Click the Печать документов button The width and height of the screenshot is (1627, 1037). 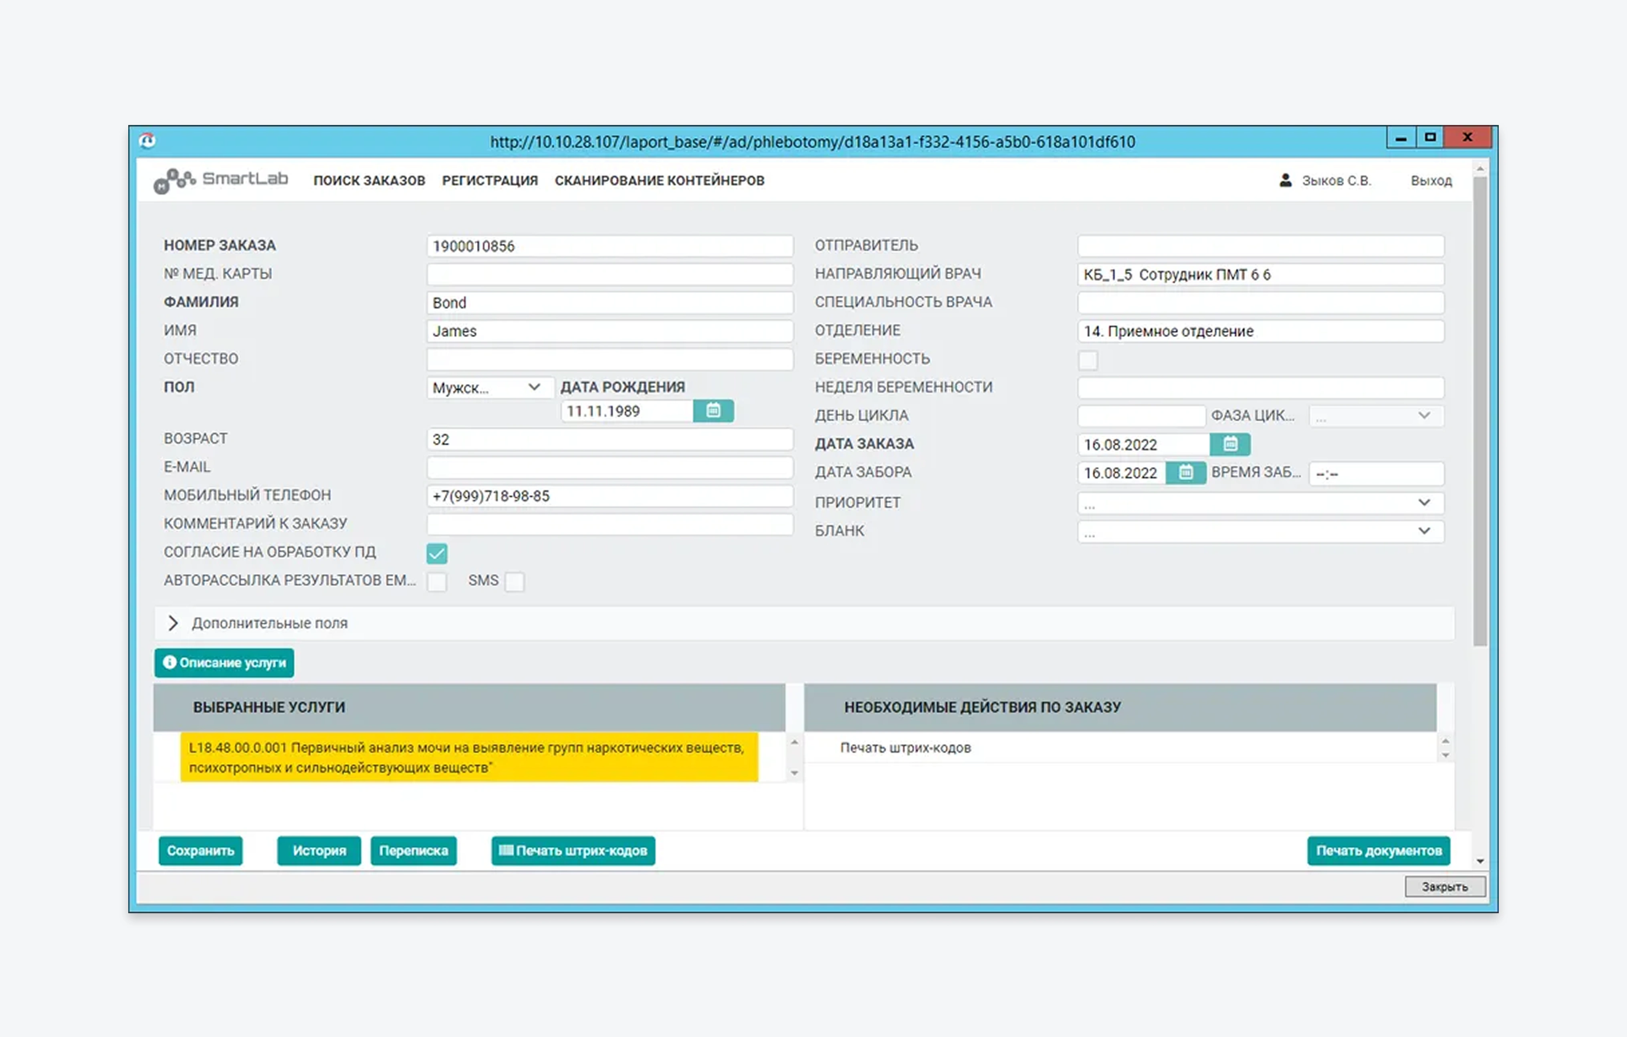(x=1379, y=851)
